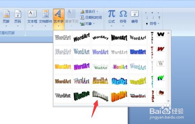Select the green WordArt with faded reflection

coord(100,67)
